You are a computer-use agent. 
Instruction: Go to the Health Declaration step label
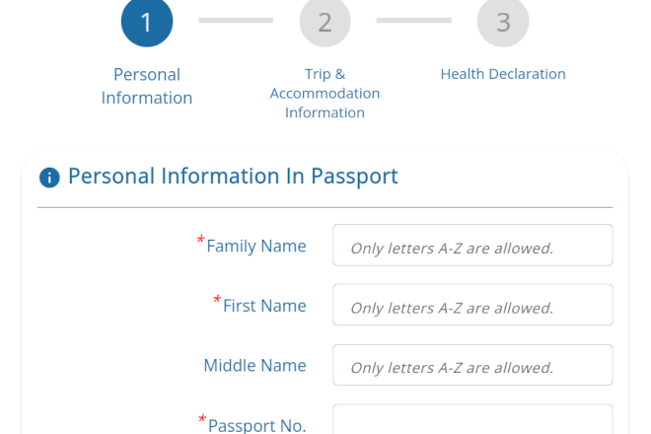tap(503, 74)
